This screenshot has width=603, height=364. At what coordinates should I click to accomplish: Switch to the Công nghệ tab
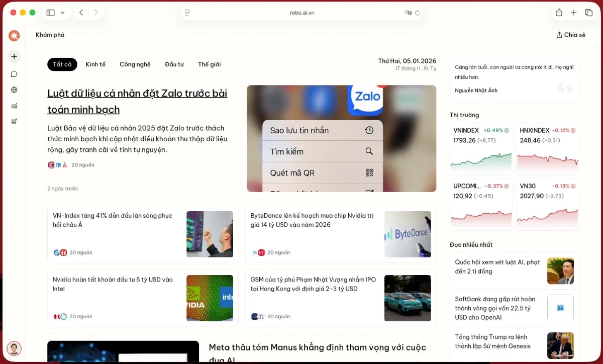pos(135,64)
